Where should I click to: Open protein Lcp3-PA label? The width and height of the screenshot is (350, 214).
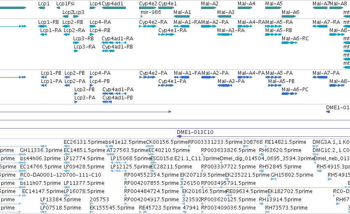85,98
